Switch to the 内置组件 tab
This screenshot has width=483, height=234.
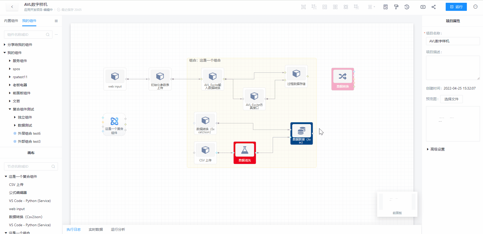11,21
